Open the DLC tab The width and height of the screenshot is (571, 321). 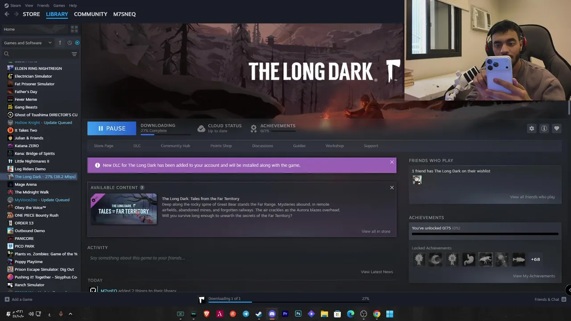pos(137,146)
